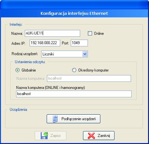Click the disabled Nazwa komputera localhost field
The image size is (149, 144).
point(89,78)
